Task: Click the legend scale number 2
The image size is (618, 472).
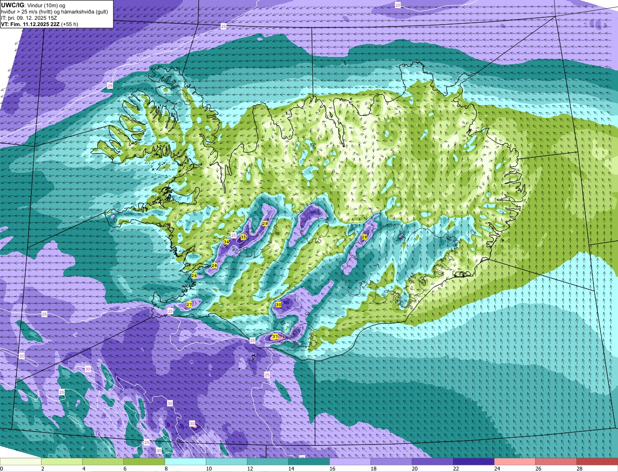Action: coord(42,469)
